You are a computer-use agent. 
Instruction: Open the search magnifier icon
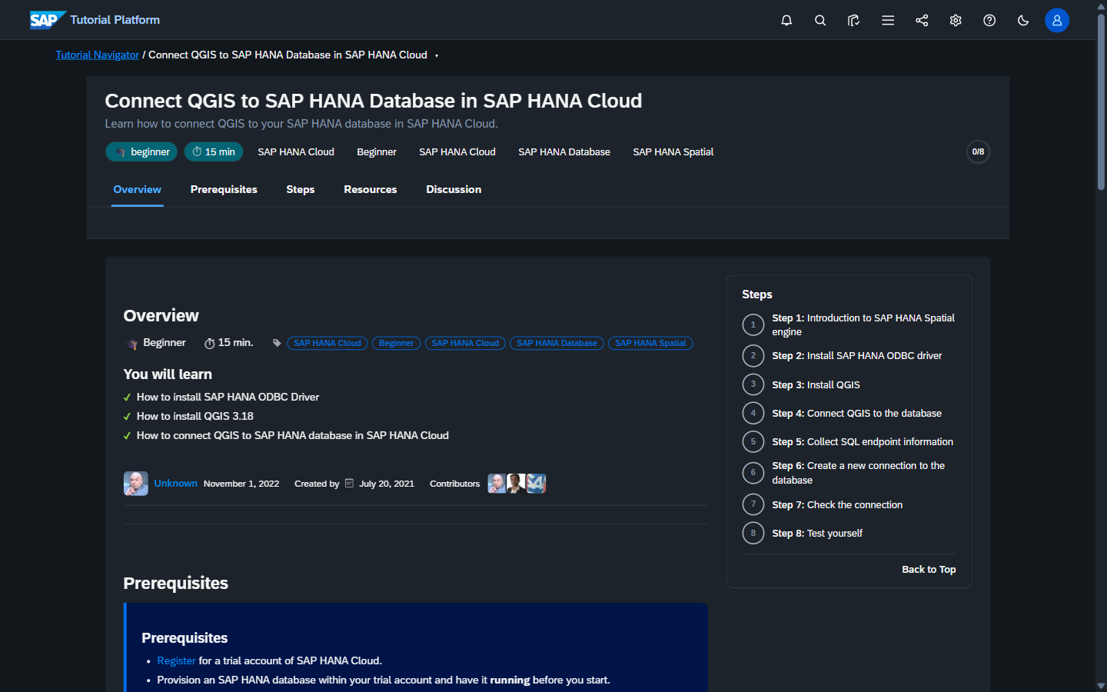820,21
